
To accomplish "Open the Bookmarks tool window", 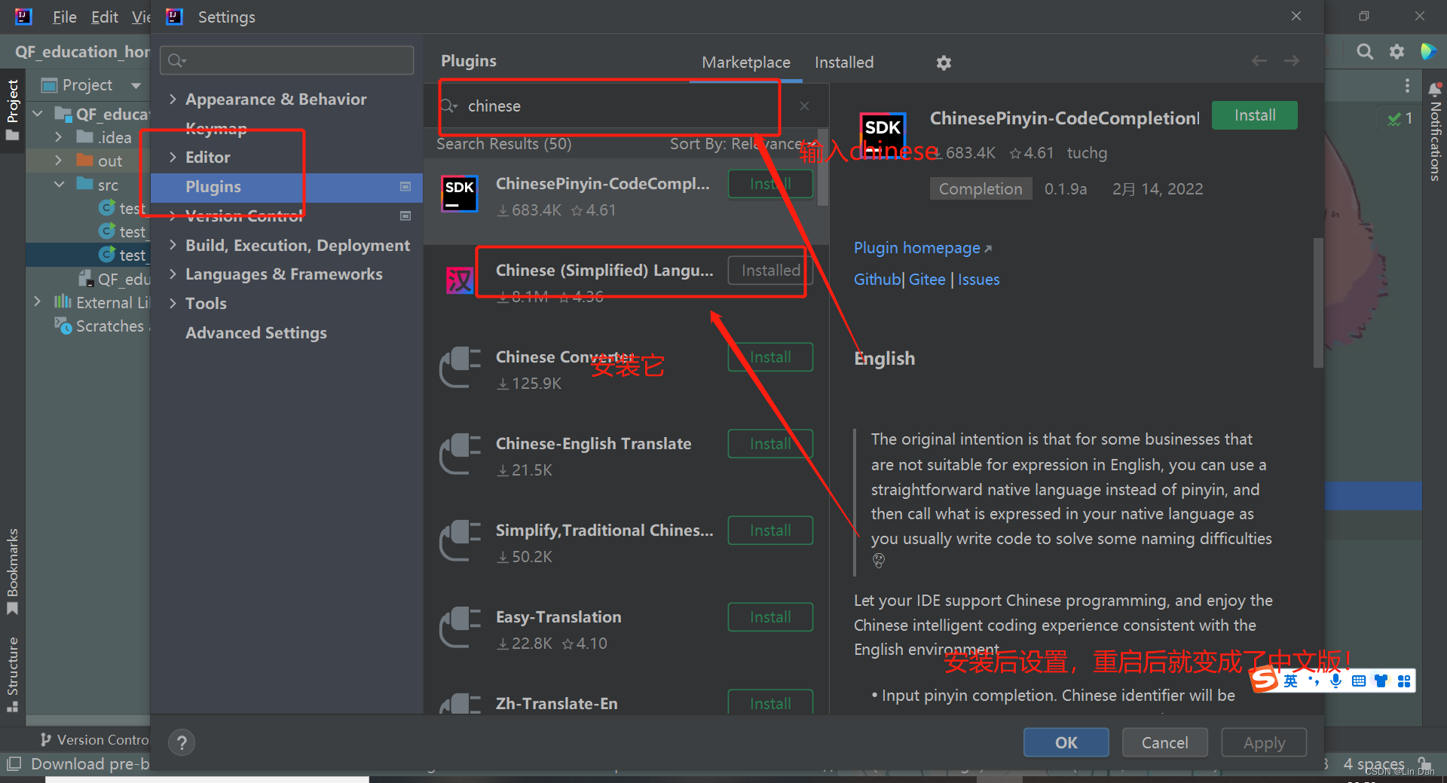I will (x=12, y=570).
